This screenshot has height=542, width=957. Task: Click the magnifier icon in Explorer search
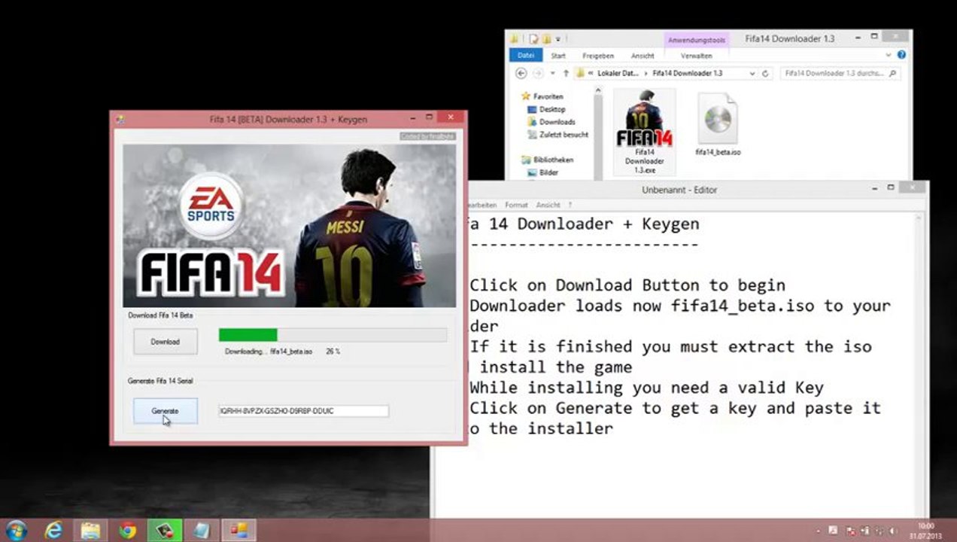(x=892, y=74)
